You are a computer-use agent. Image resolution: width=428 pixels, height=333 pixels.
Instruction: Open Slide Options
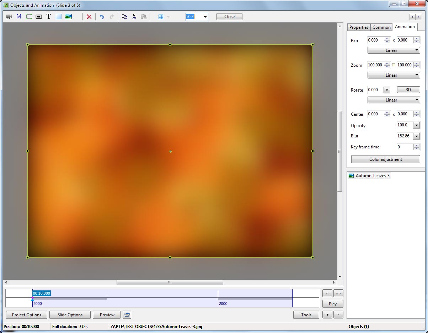pos(70,315)
